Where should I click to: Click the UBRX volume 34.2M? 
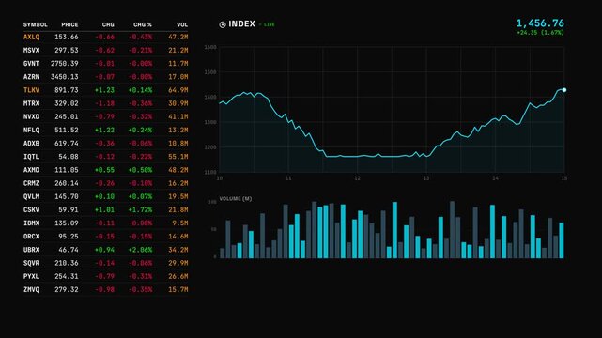click(x=178, y=250)
